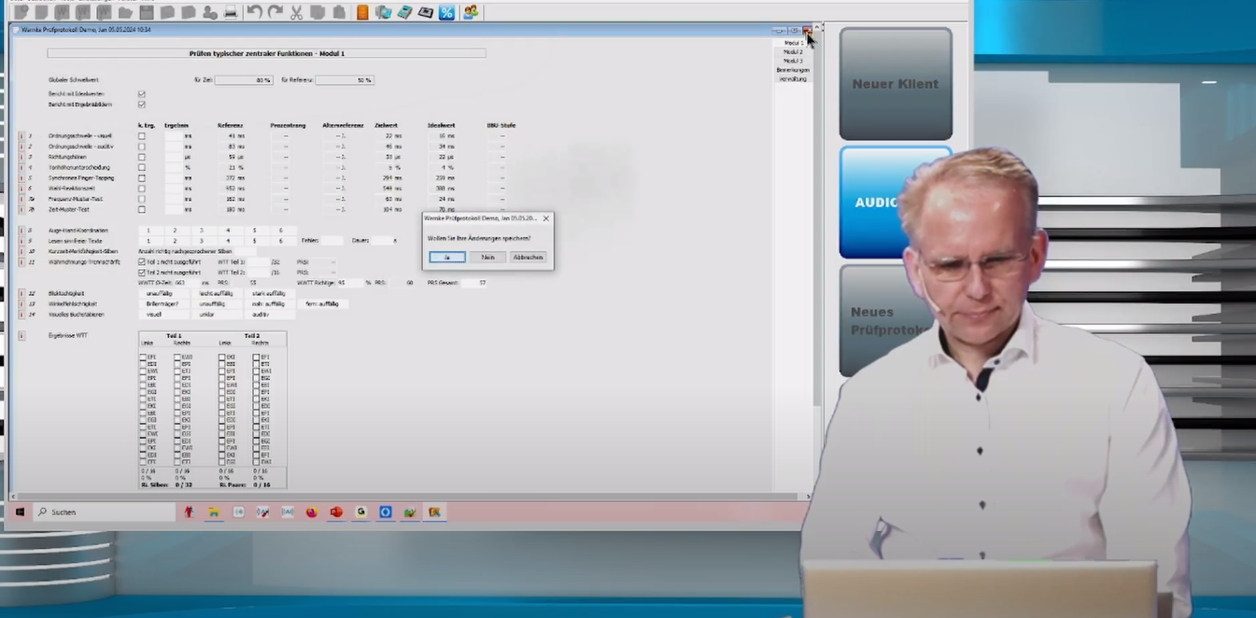Open info icon for Synchrones Finger-Tapping
1256x618 pixels.
[21, 177]
